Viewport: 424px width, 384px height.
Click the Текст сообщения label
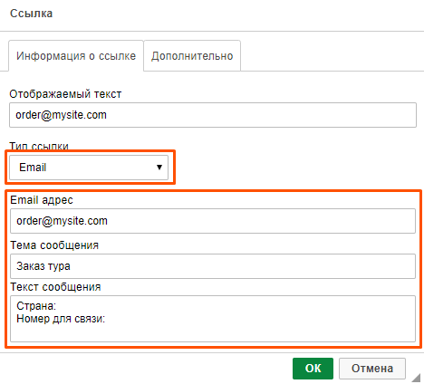pos(55,287)
